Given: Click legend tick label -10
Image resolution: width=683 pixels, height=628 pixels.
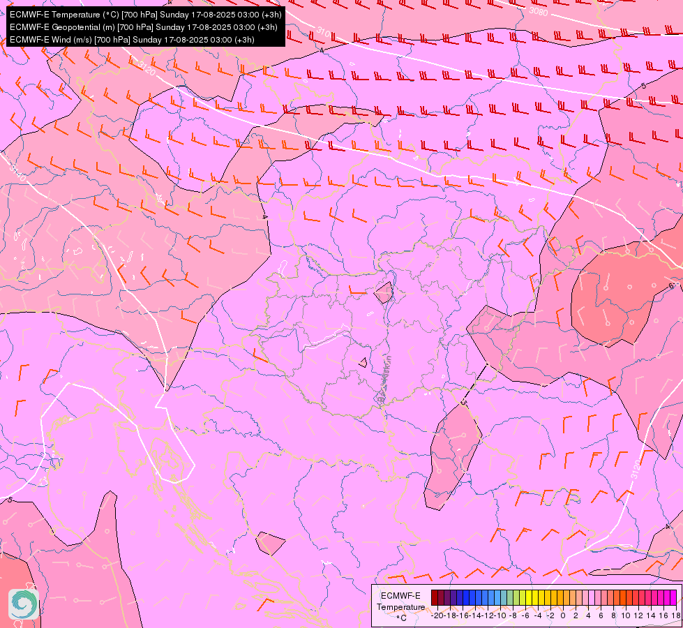Looking at the screenshot, I should 500,616.
